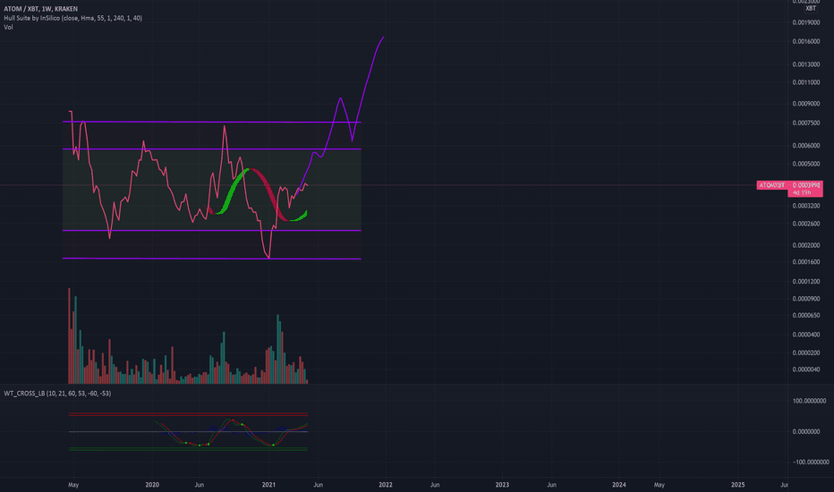834x492 pixels.
Task: Click the 0.0001200 price axis label
Action: click(x=805, y=282)
